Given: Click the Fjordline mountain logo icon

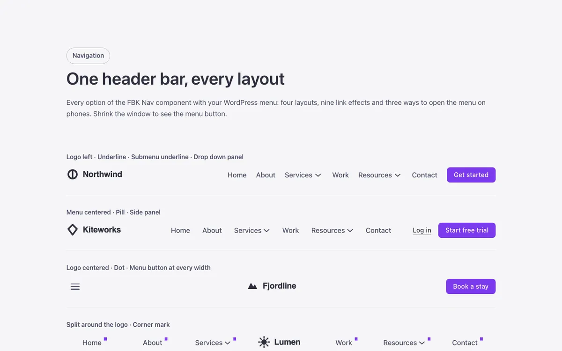Looking at the screenshot, I should (x=252, y=286).
